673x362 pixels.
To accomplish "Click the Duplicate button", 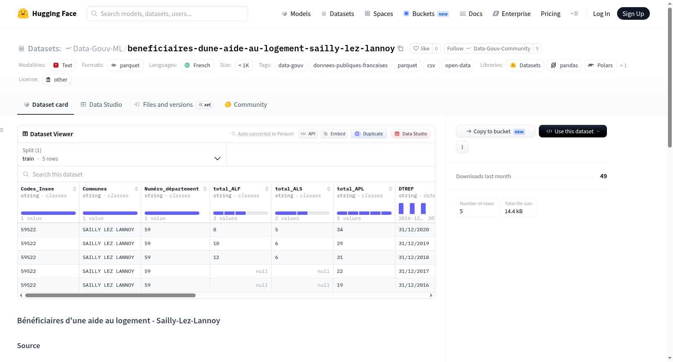I will [369, 134].
